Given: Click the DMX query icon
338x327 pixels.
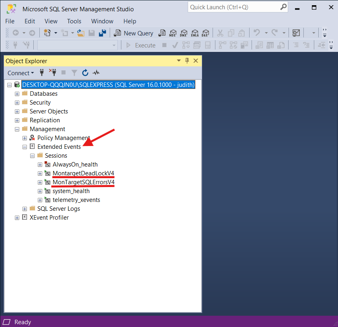Looking at the screenshot, I should 184,33.
